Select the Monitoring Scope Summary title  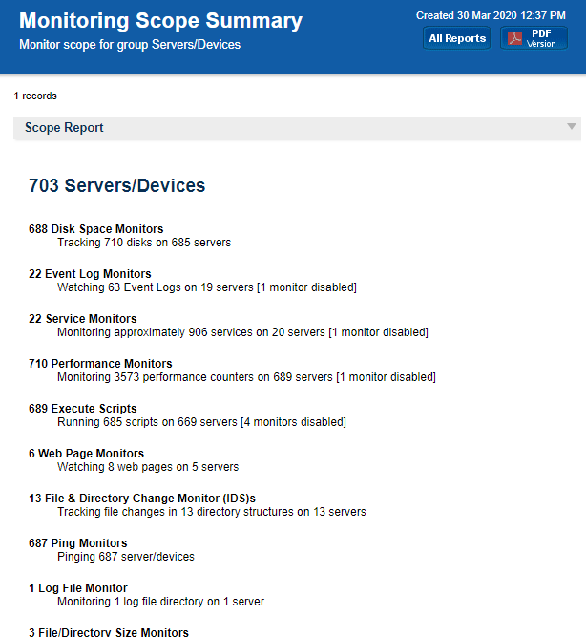coord(160,21)
